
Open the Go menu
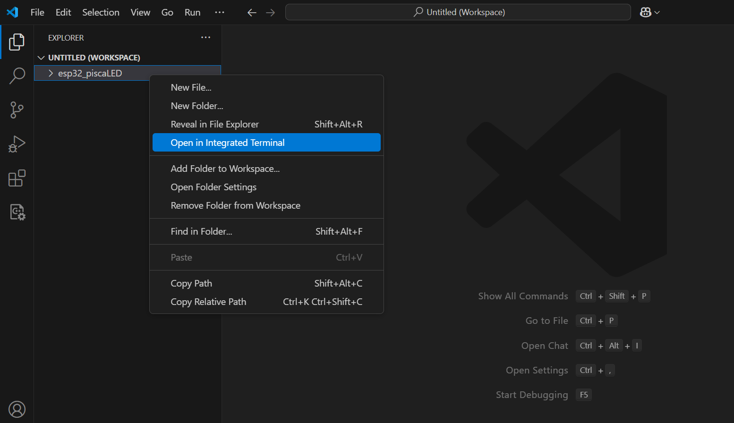coord(167,12)
